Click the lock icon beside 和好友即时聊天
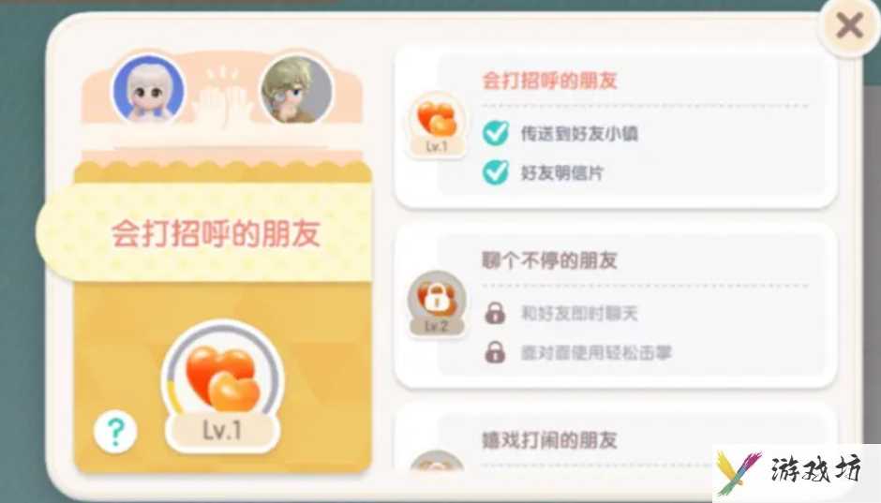The height and width of the screenshot is (503, 881). (x=495, y=313)
